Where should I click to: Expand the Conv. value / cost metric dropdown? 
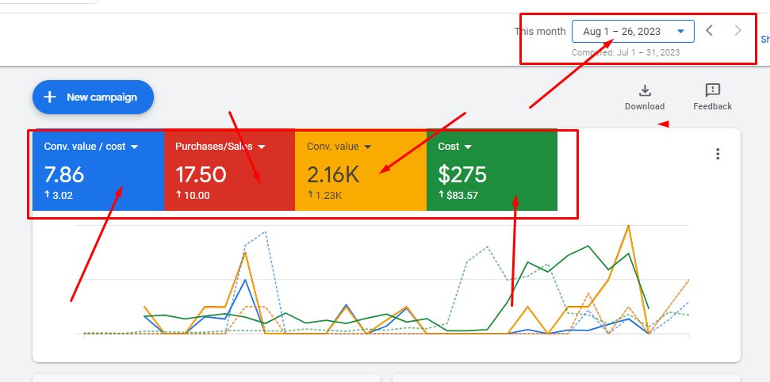click(134, 147)
